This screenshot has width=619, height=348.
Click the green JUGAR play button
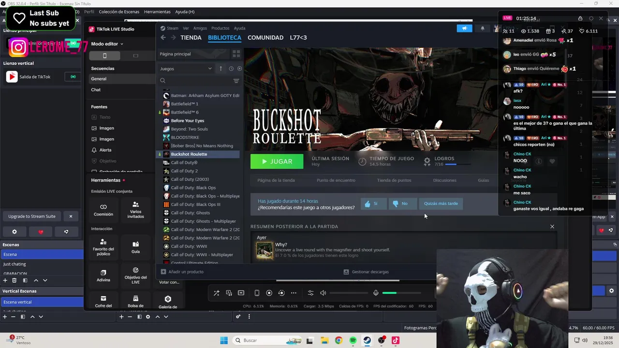tap(277, 161)
